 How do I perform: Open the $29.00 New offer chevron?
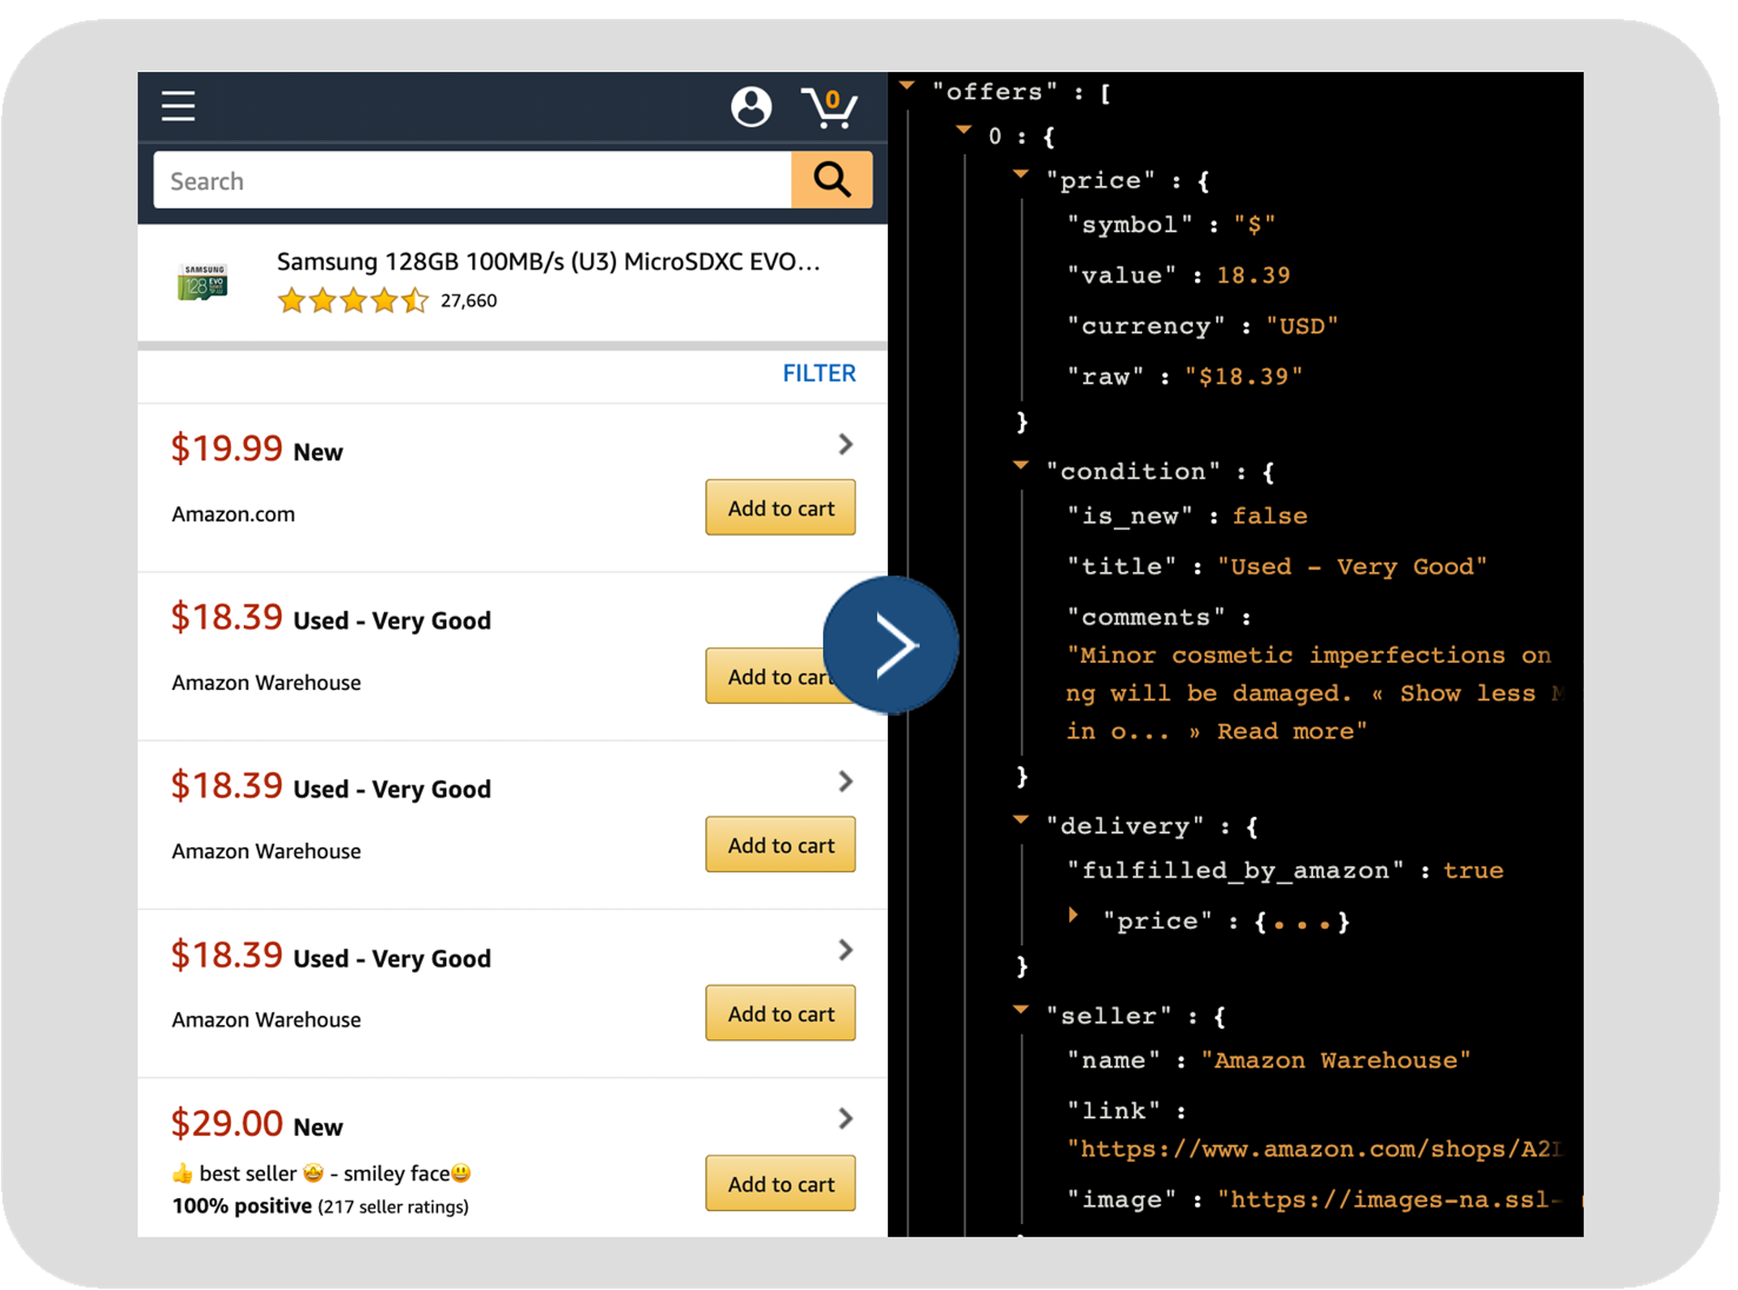point(845,1118)
